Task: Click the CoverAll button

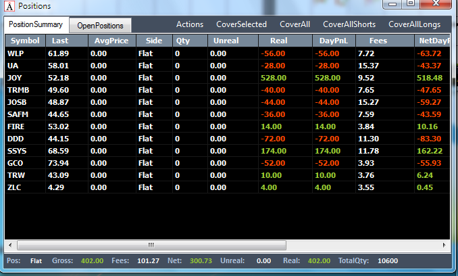Action: coord(295,24)
